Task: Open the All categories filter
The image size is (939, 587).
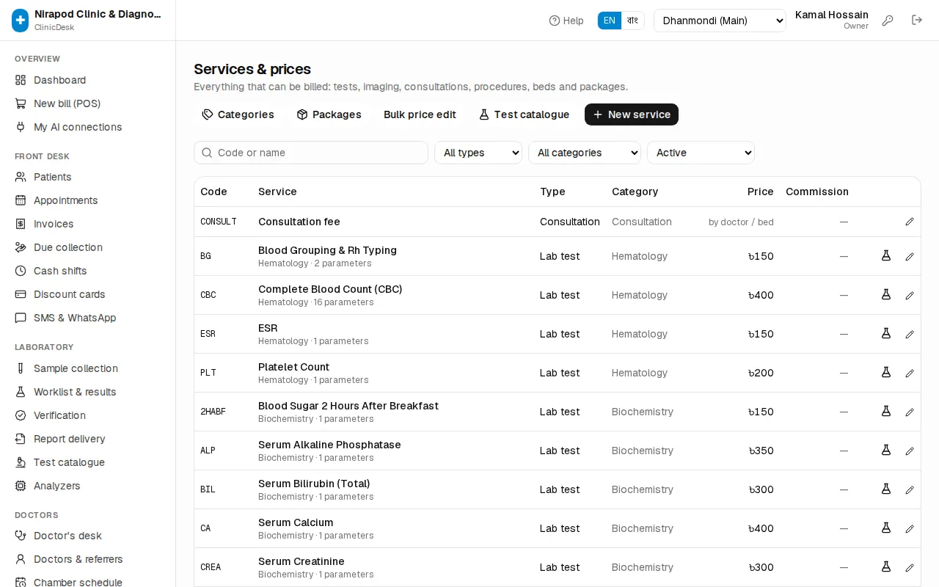Action: tap(585, 153)
